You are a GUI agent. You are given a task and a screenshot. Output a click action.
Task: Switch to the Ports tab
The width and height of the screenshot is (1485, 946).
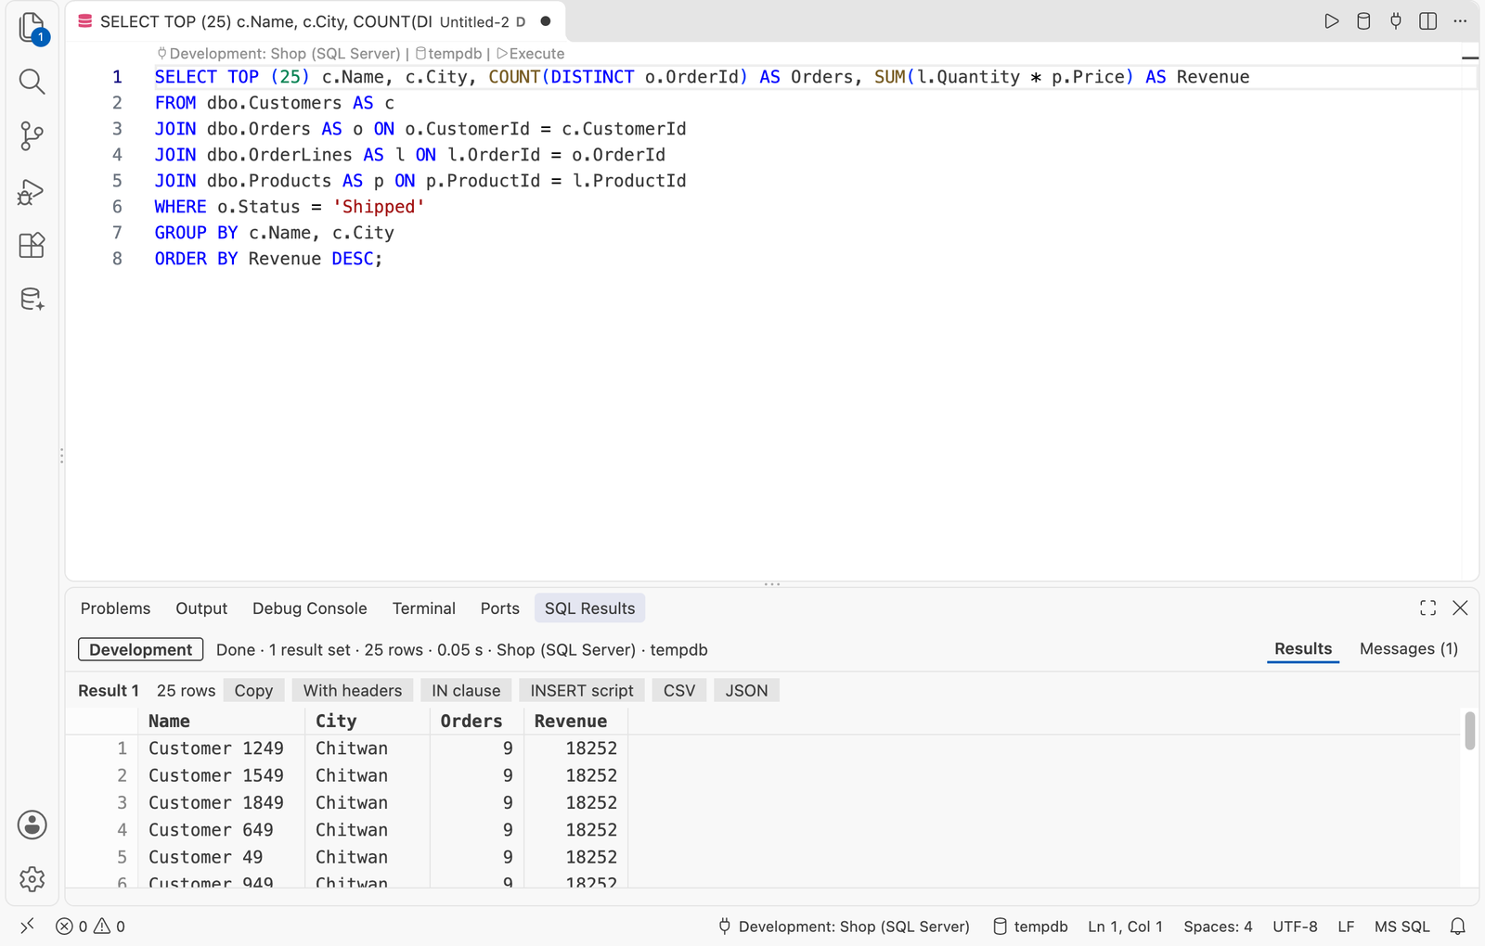(500, 608)
